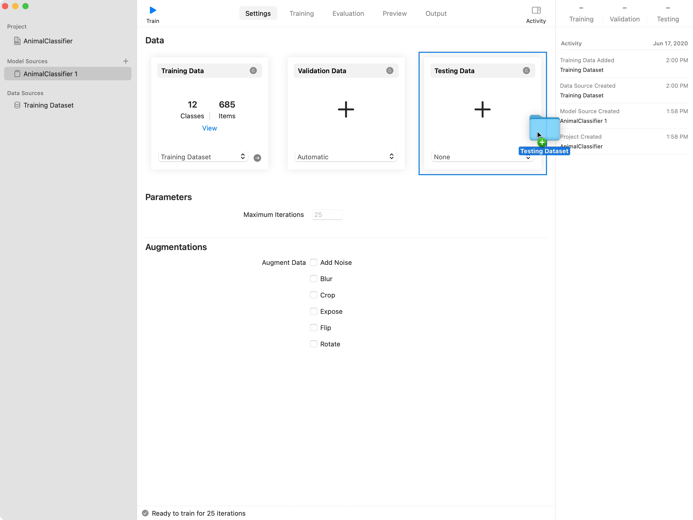693x520 pixels.
Task: Toggle the Add Noise augmentation checkbox
Action: pyautogui.click(x=314, y=262)
